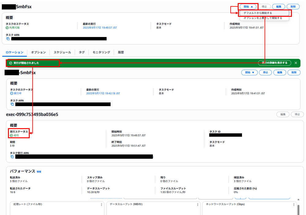This screenshot has width=306, height=215.
Task: Expand the 開始 dropdown with the up arrow
Action: [x=248, y=6]
